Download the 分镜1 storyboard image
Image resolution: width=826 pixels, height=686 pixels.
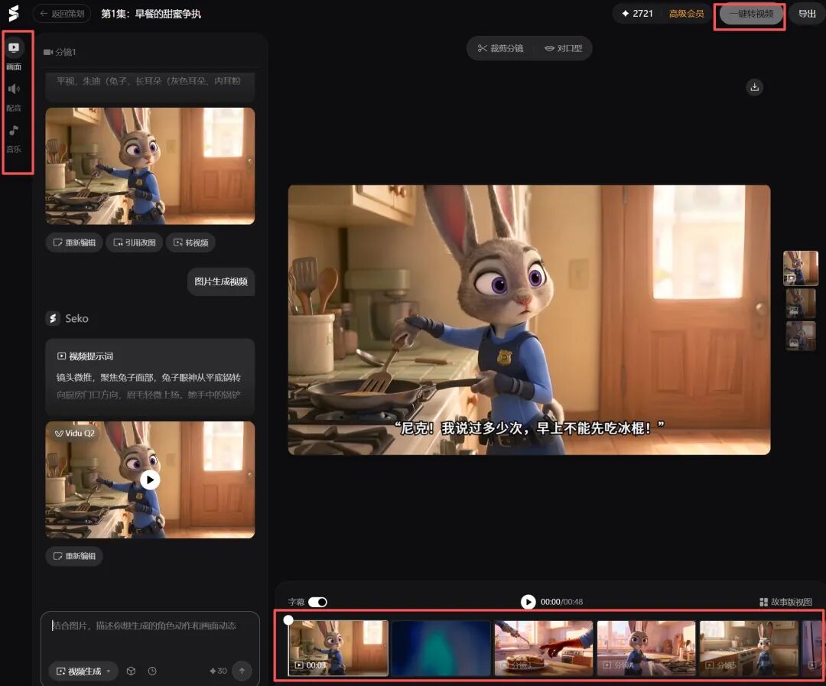coord(755,87)
